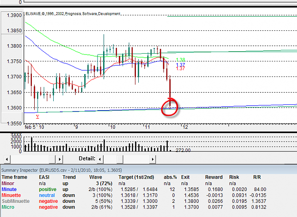
Task: Click the Minute EASI value positive
Action: pos(48,189)
